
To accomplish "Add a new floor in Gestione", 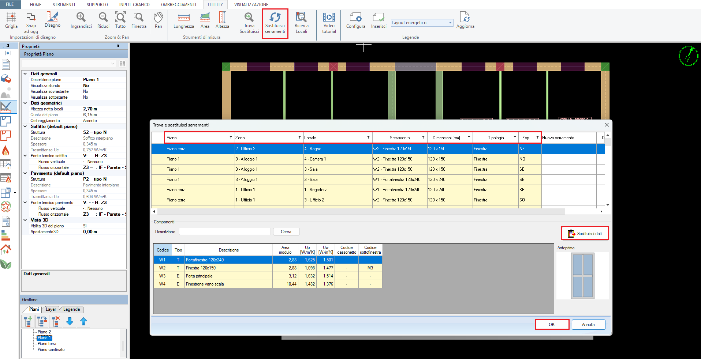I will pos(28,321).
